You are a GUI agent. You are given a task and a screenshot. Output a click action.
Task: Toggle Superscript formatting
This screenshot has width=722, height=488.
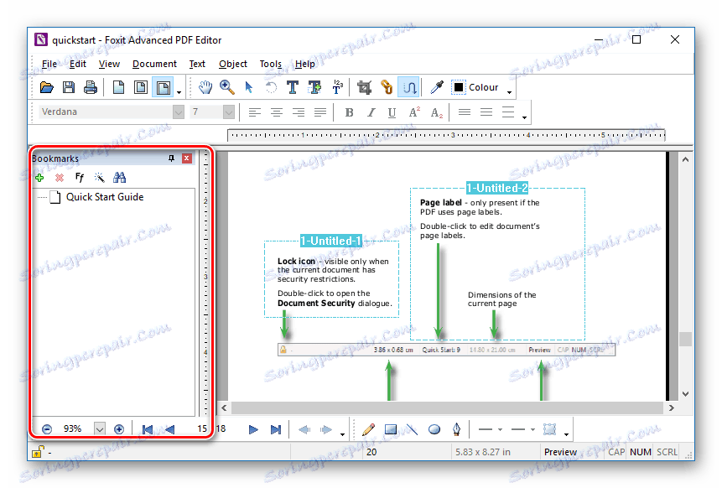414,112
